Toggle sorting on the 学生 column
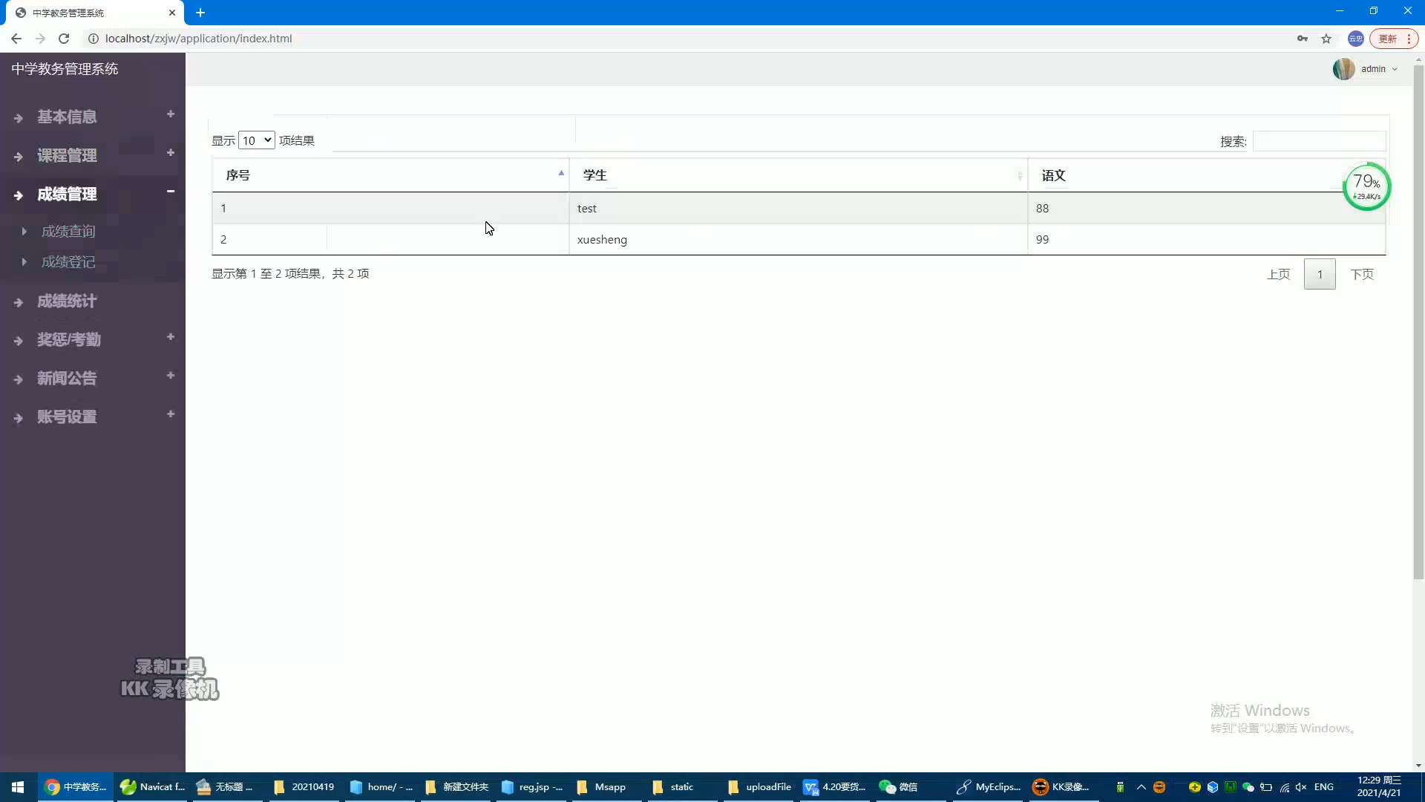 (x=595, y=175)
